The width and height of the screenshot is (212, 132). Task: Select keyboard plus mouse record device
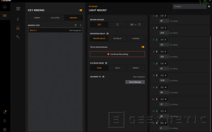(136, 25)
